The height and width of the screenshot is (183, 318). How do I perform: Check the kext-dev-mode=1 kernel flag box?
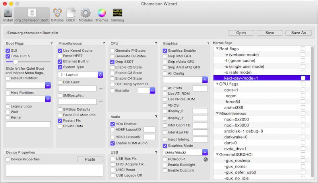click(x=303, y=78)
